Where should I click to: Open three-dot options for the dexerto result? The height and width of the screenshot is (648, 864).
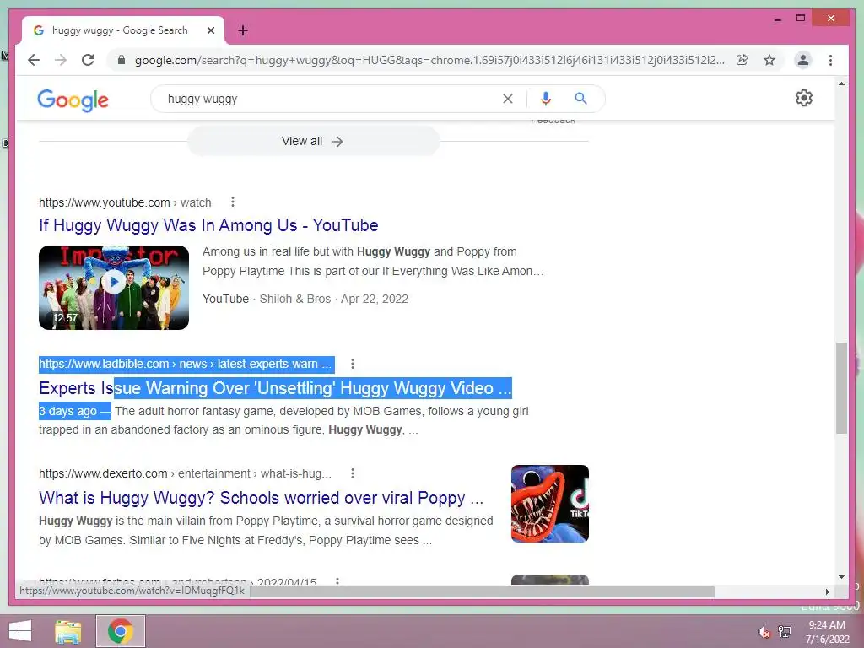coord(353,473)
